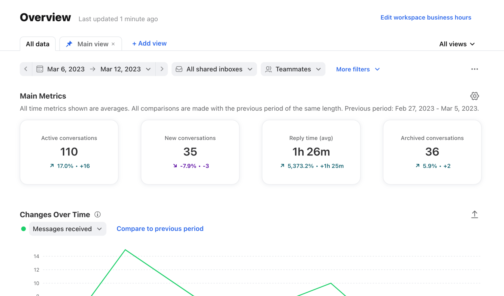The image size is (504, 296).
Task: Open the calendar date picker icon
Action: pyautogui.click(x=40, y=69)
